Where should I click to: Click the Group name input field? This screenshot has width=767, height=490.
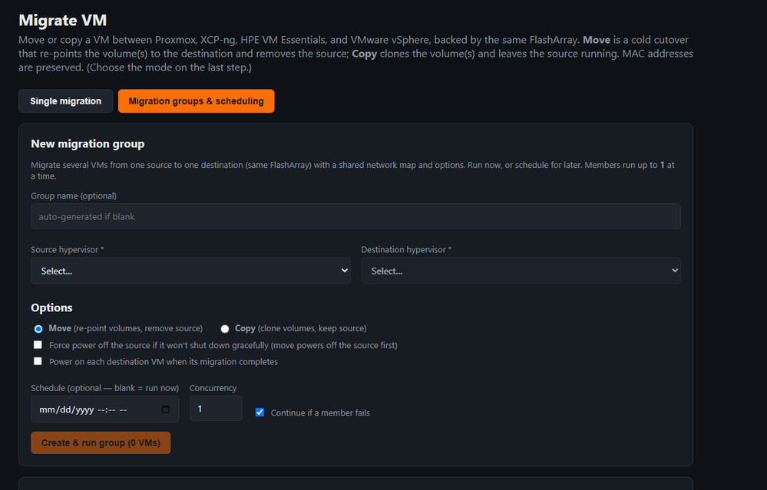click(355, 216)
